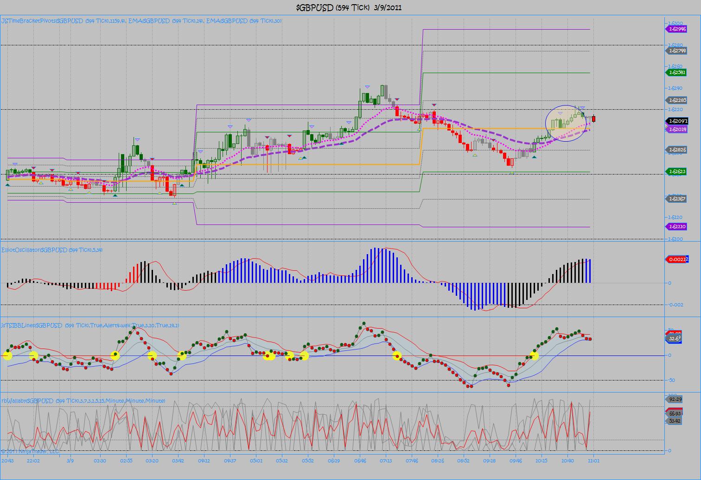Click the 1.6120 price axis label

[675, 217]
